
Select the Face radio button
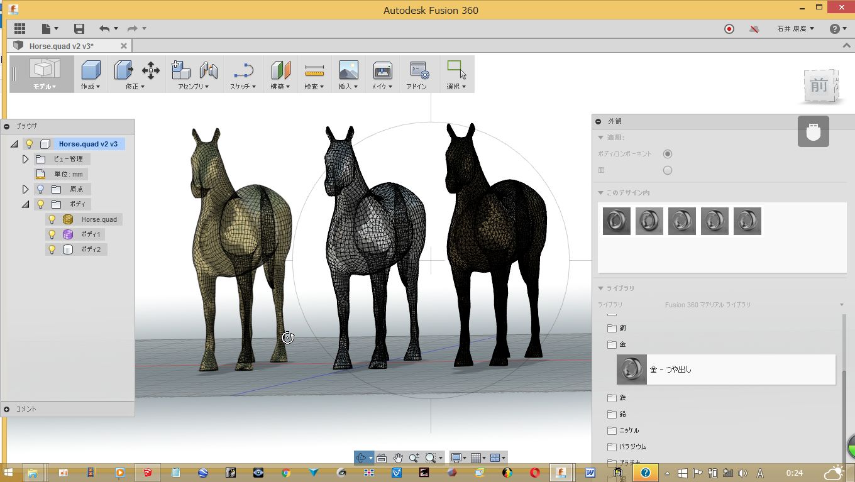[x=668, y=170]
